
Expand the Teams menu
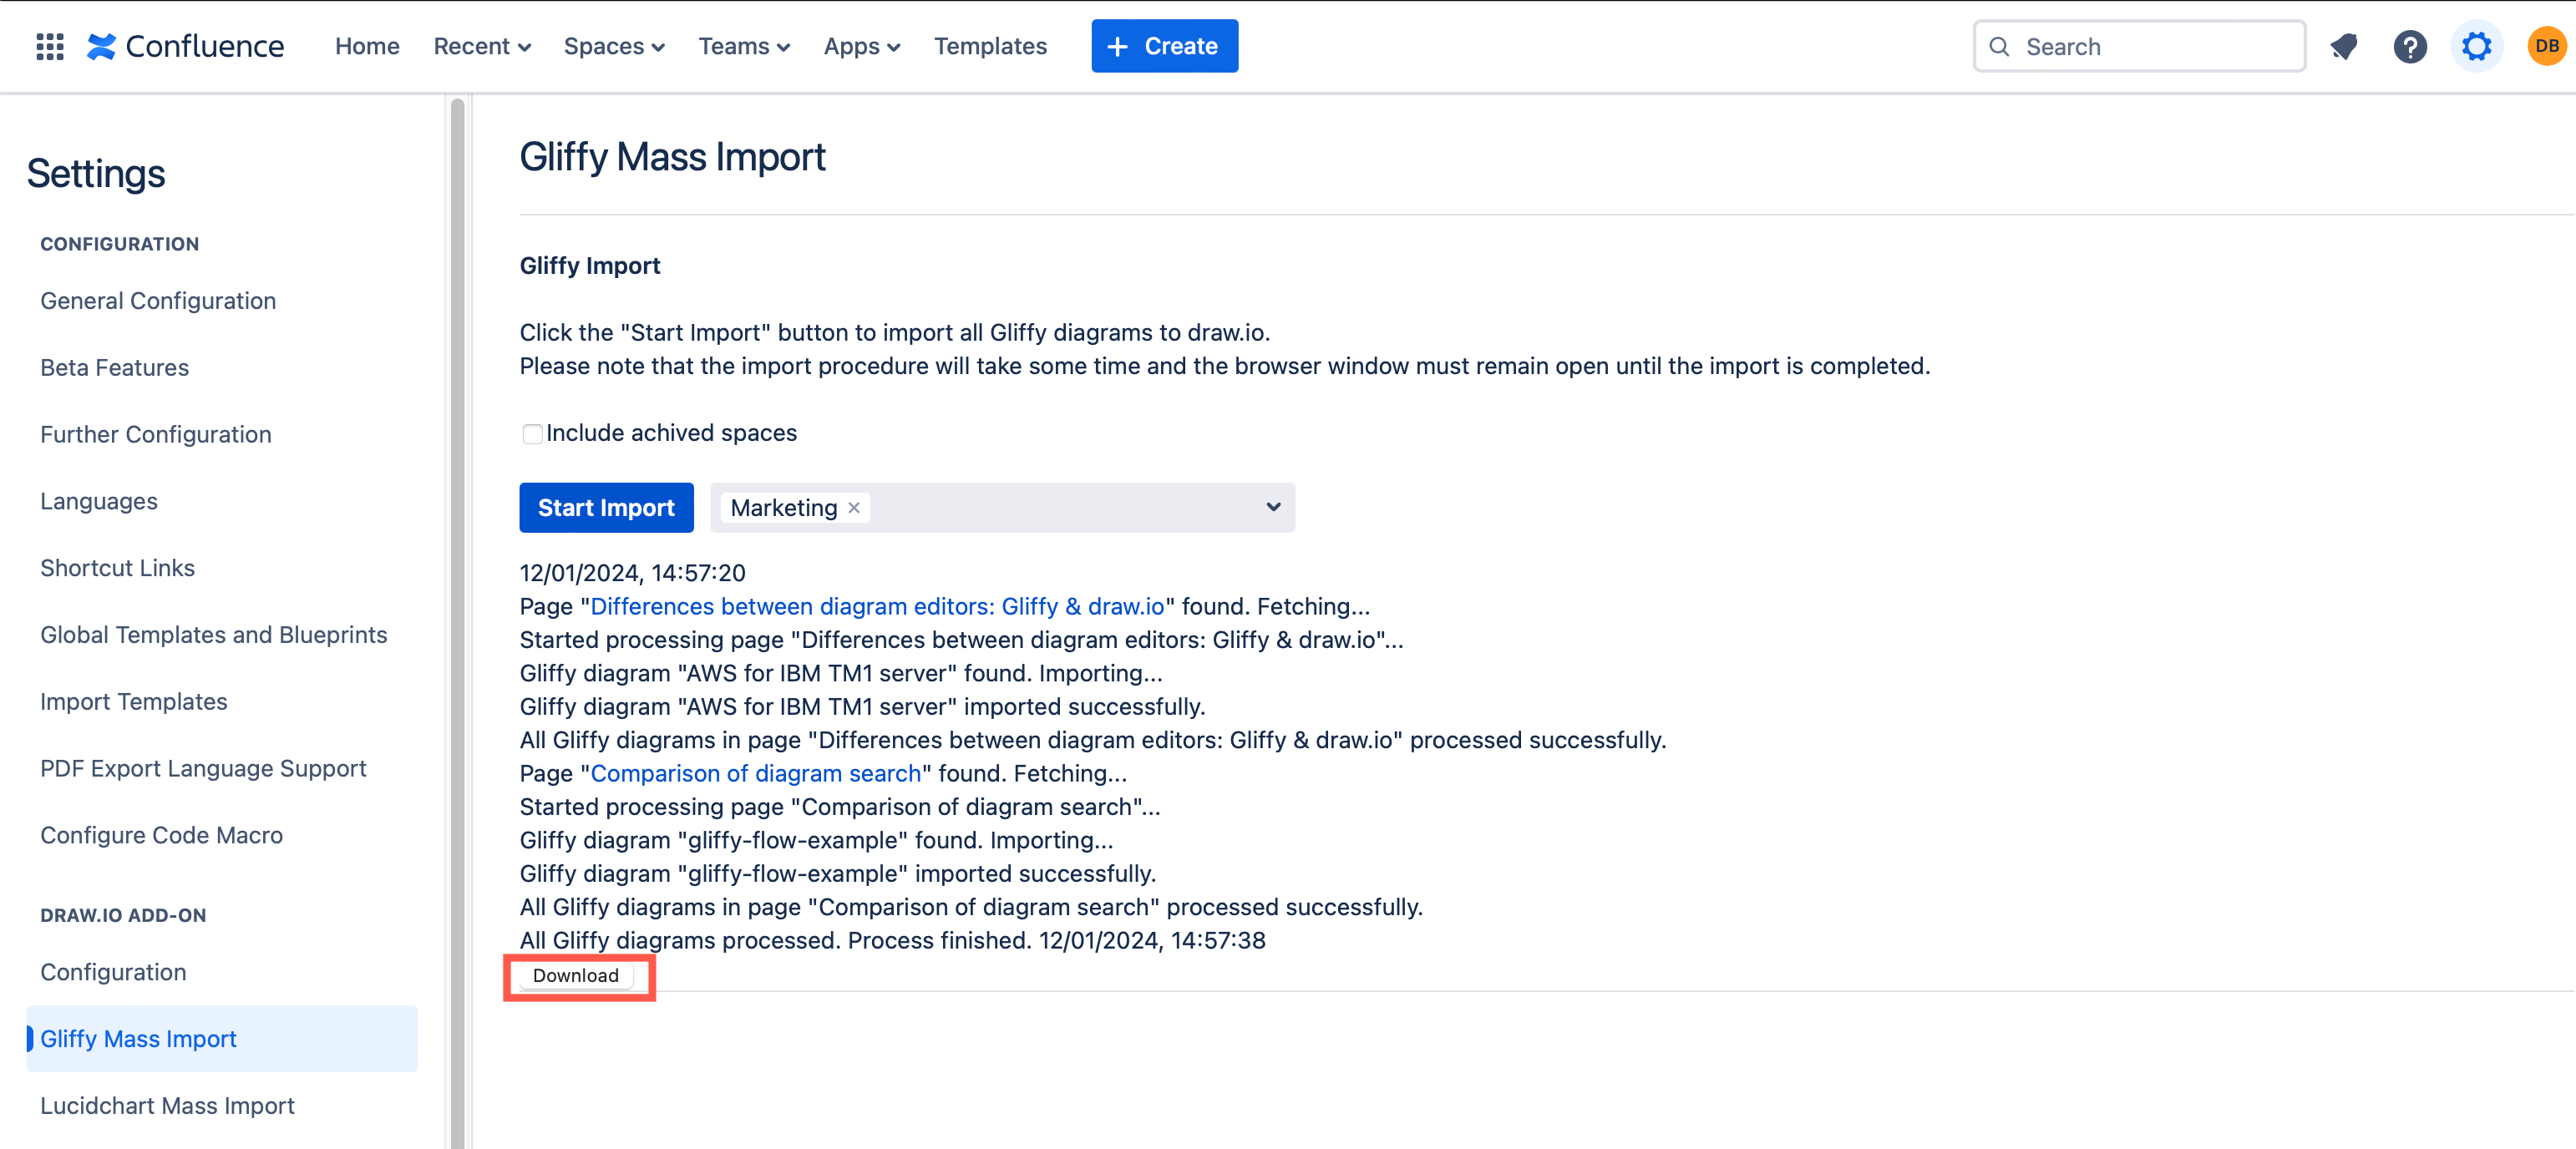pos(744,46)
